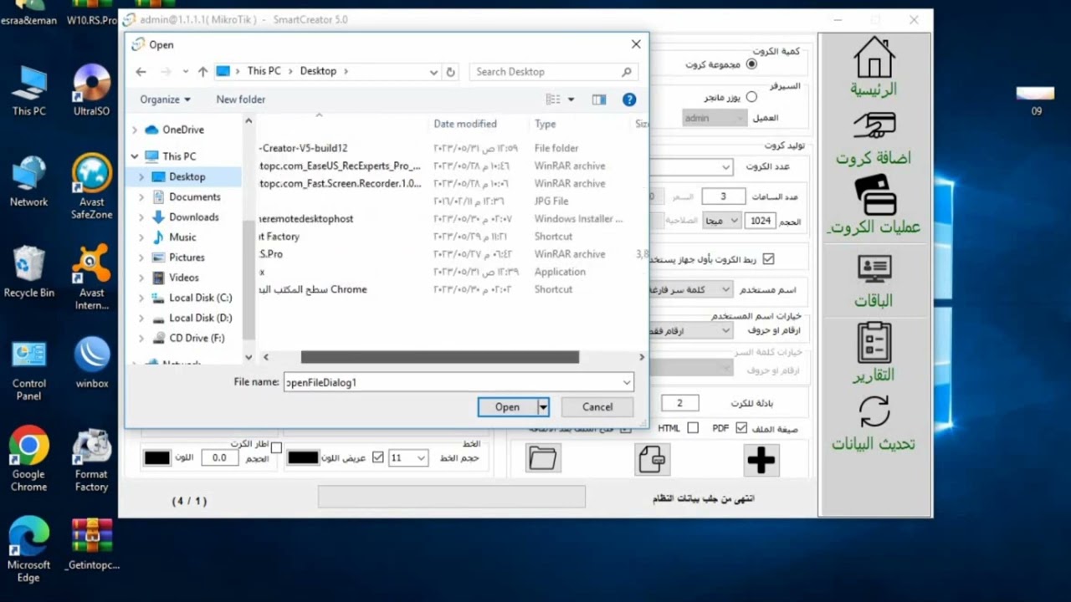
Task: Open التقارير reports clipboard icon
Action: [x=874, y=343]
